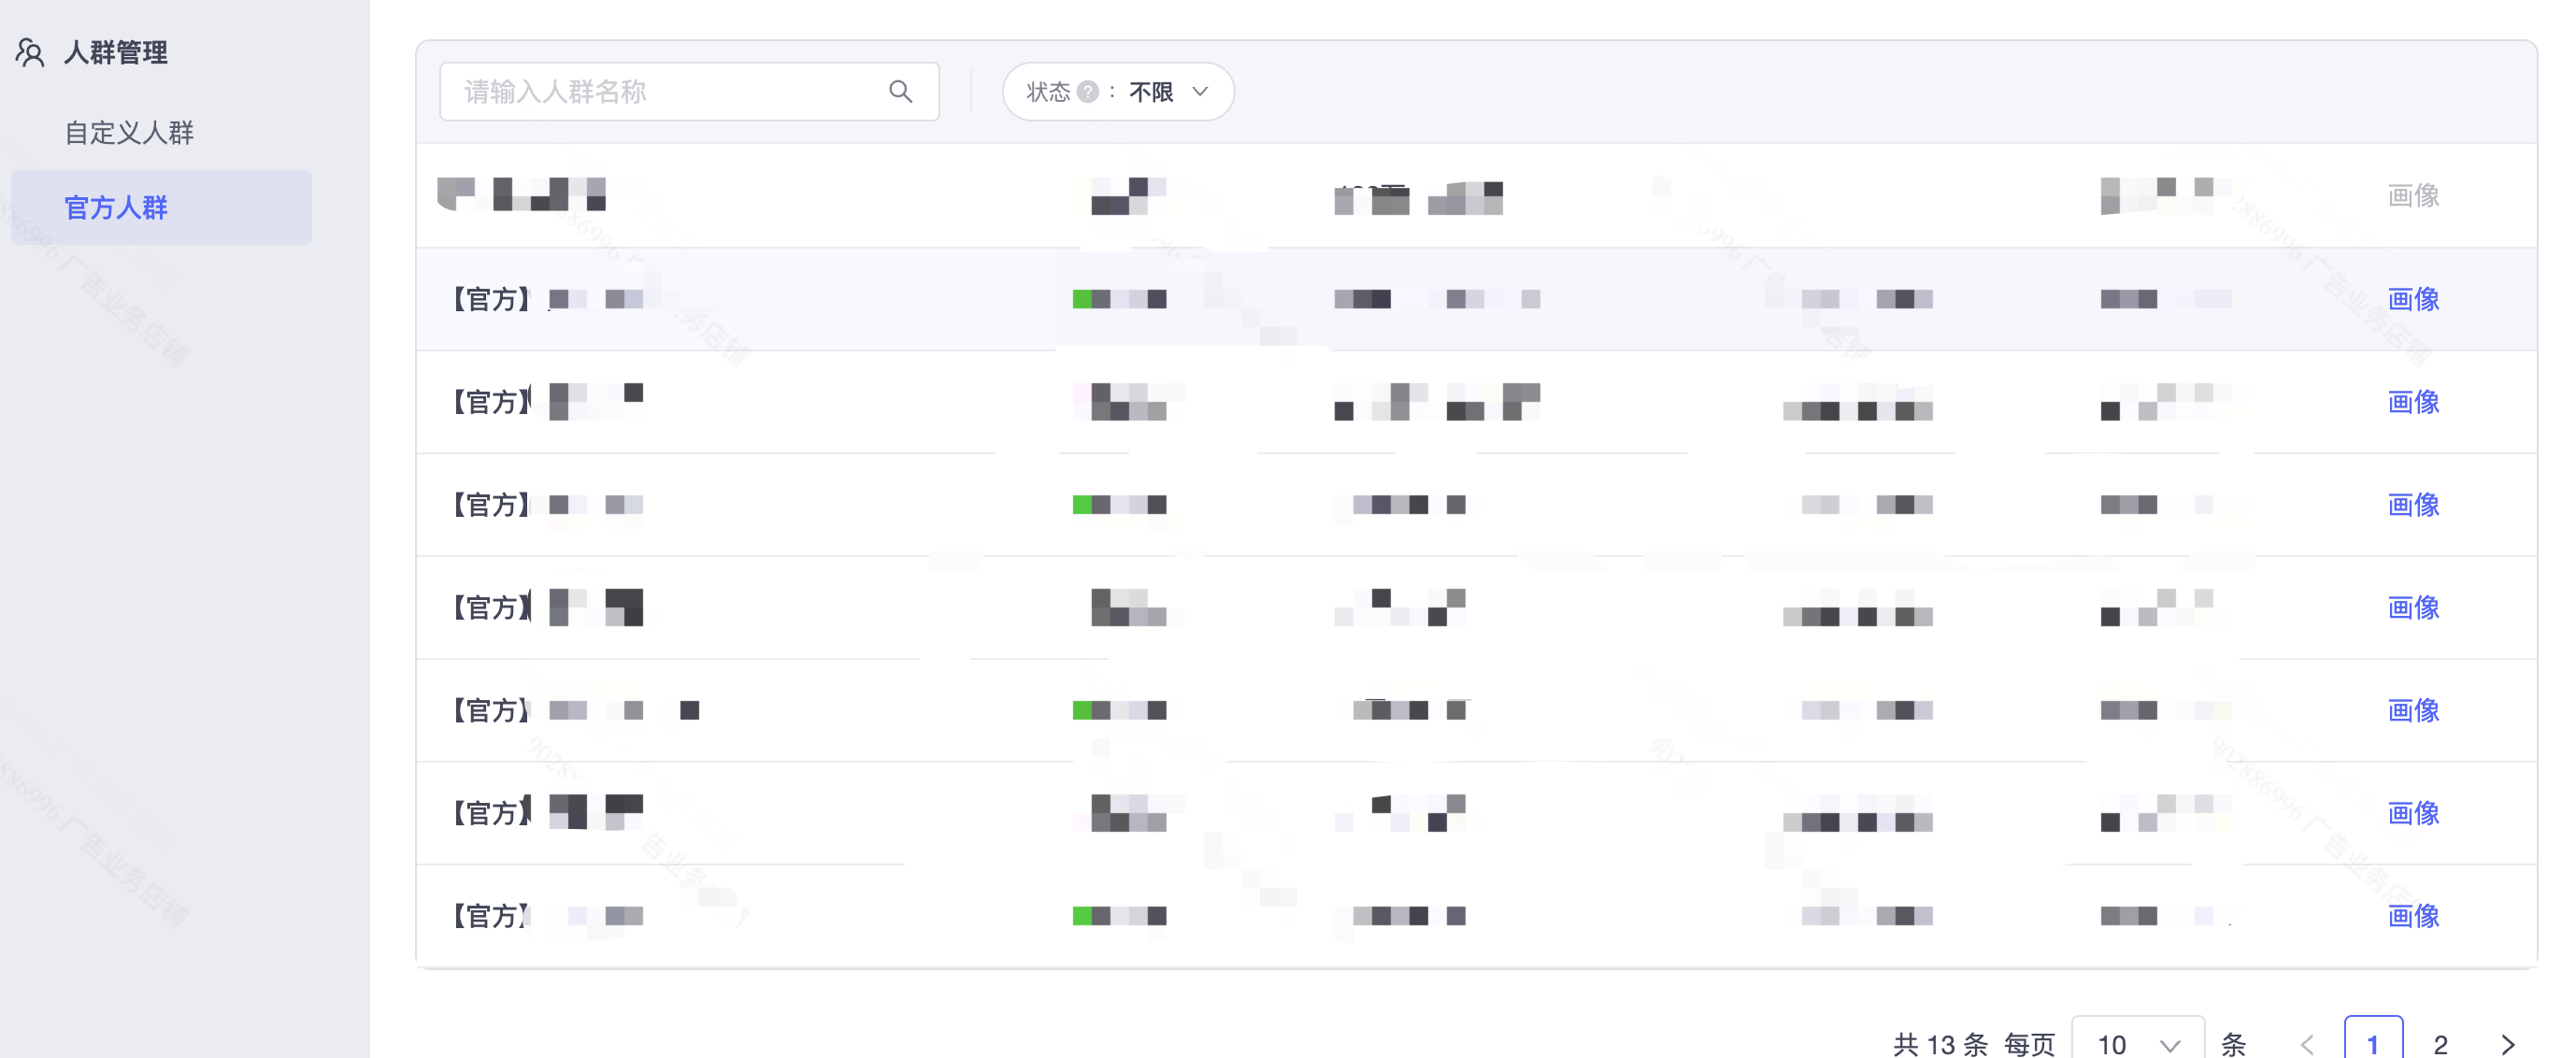Open 画像 link in fourth official row

[2413, 608]
